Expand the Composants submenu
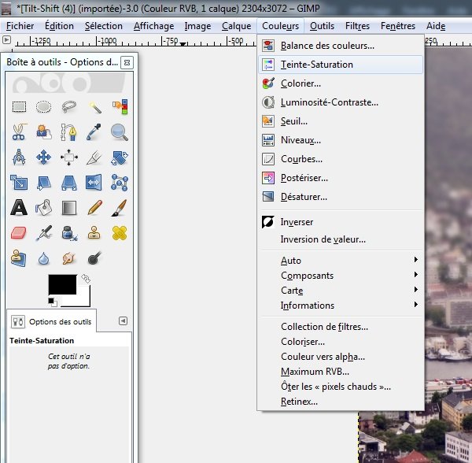Viewport: 472px width, 463px height. click(346, 276)
